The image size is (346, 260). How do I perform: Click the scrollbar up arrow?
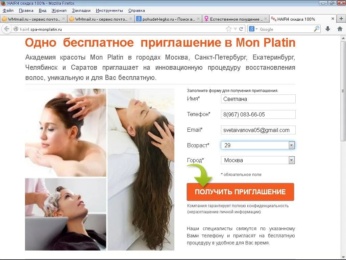pyautogui.click(x=343, y=38)
